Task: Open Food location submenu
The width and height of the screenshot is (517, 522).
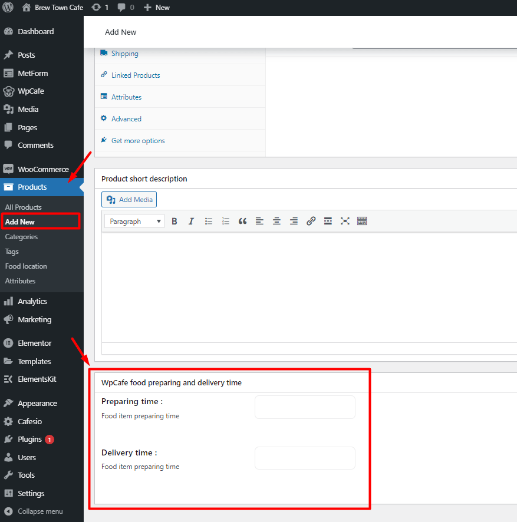Action: point(26,266)
